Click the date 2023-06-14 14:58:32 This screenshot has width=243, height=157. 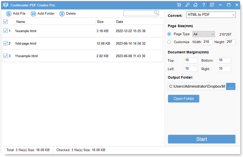point(131,44)
